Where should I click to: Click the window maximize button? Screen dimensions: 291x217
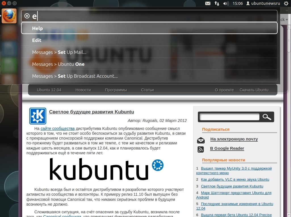[x=14, y=3]
